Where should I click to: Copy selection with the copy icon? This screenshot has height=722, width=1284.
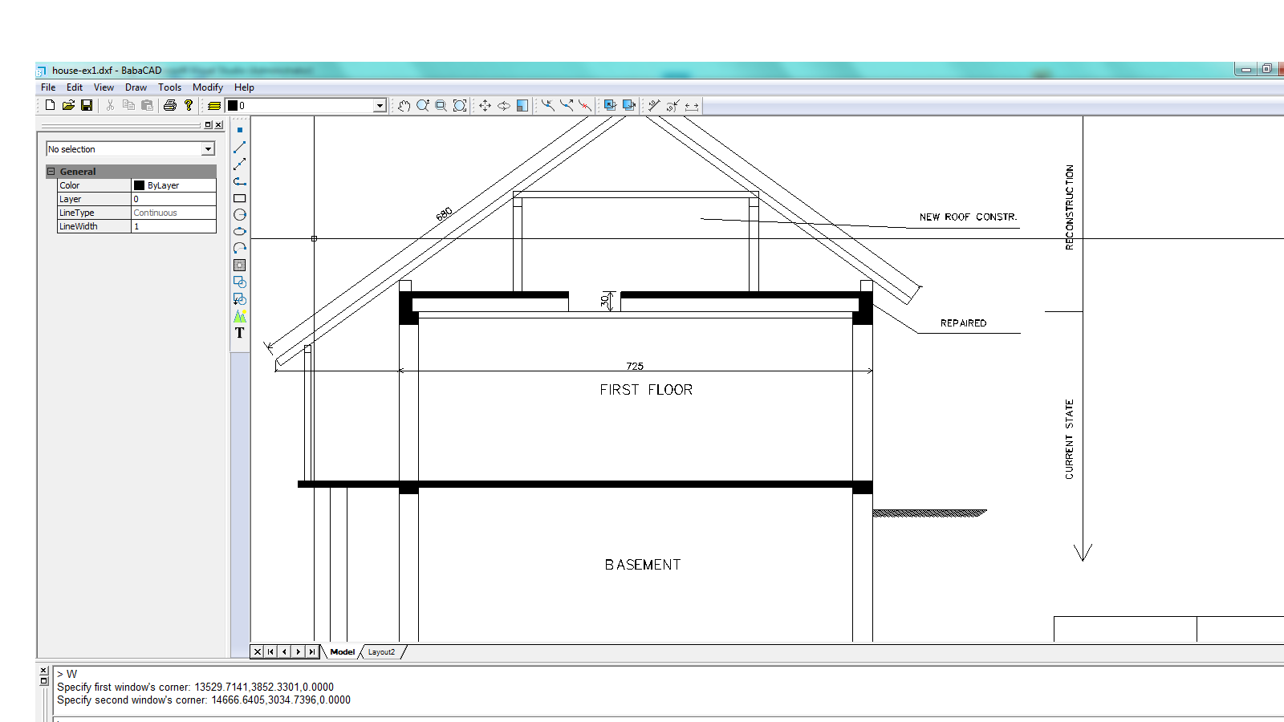click(x=128, y=105)
